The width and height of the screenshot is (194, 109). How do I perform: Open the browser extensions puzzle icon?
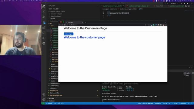coord(158,25)
